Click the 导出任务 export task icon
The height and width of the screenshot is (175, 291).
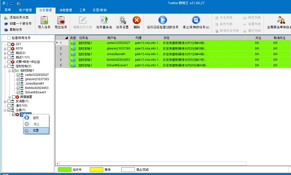coord(61,20)
